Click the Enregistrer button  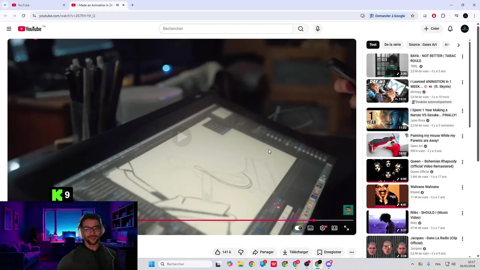[329, 252]
